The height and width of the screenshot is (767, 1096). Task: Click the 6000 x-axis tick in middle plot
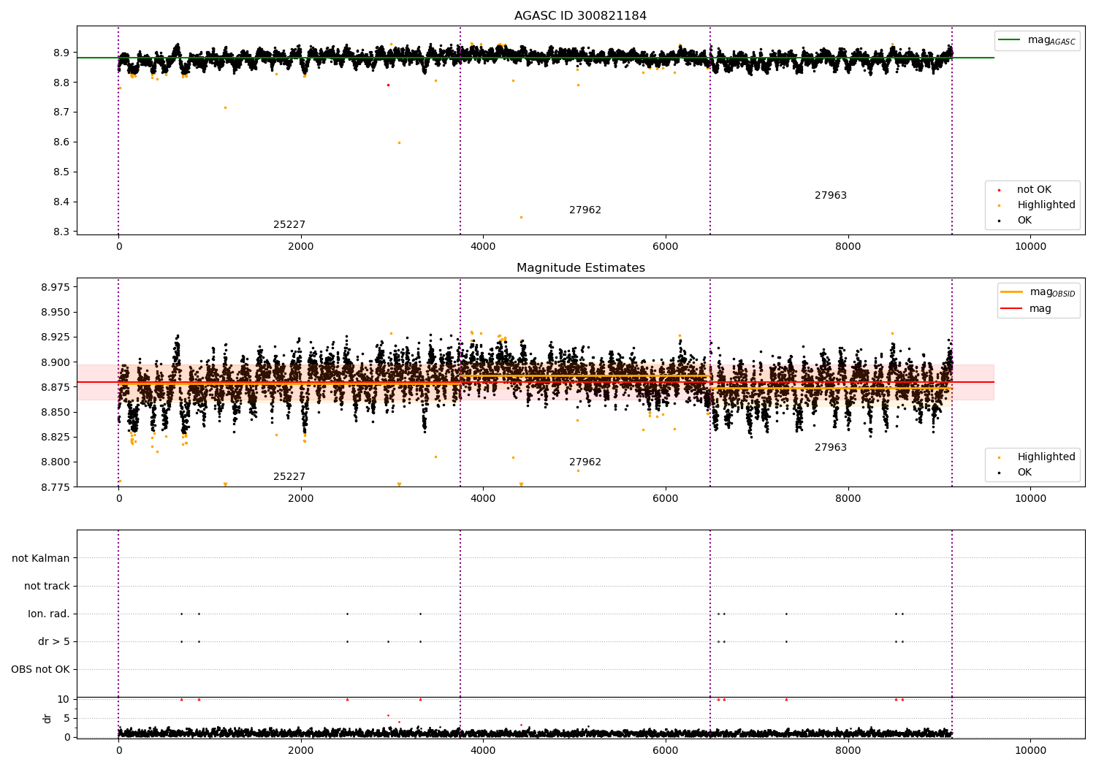click(x=666, y=498)
